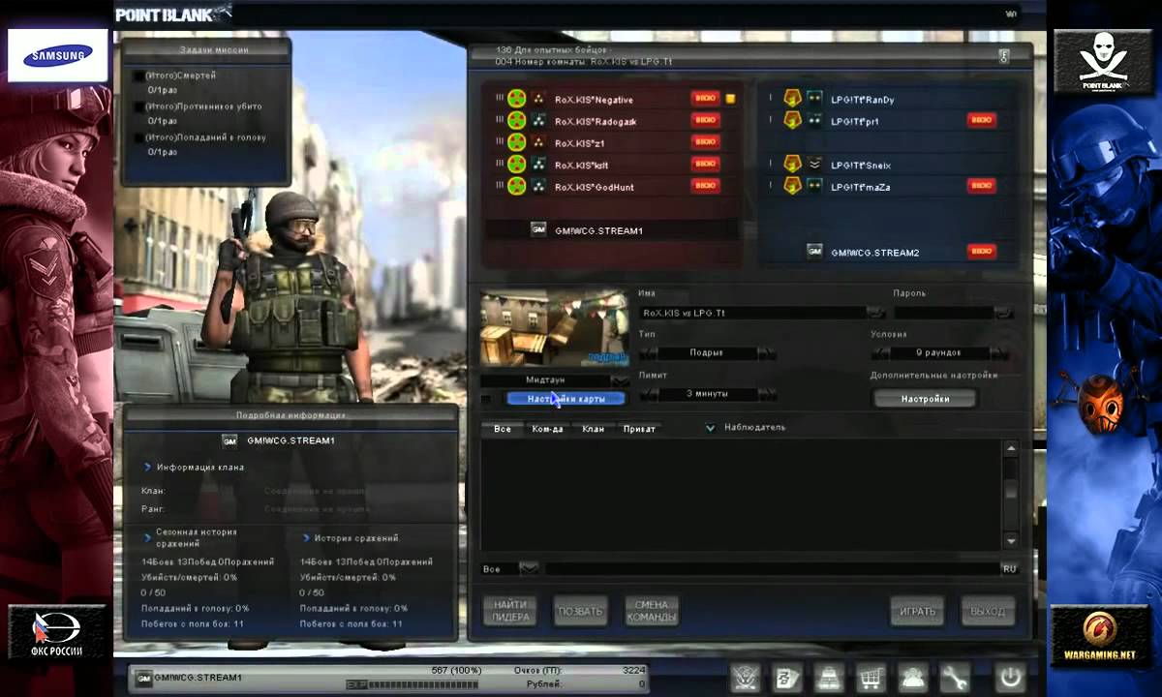The height and width of the screenshot is (697, 1162).
Task: Click previous arrow for 9 раундов
Action: tap(879, 352)
